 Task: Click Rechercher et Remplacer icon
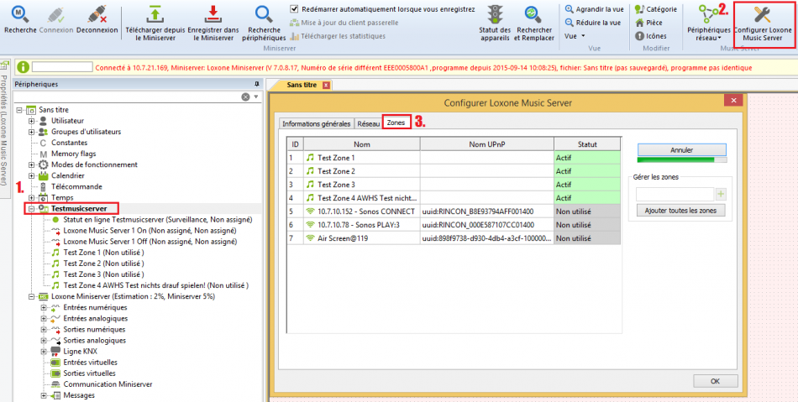(533, 13)
